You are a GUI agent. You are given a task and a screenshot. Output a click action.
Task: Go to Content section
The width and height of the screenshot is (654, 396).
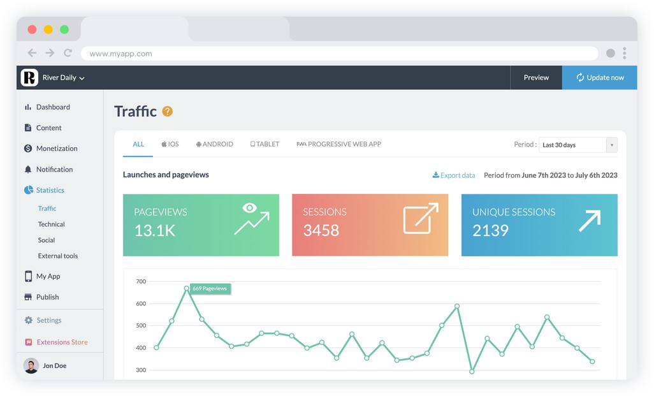click(49, 128)
